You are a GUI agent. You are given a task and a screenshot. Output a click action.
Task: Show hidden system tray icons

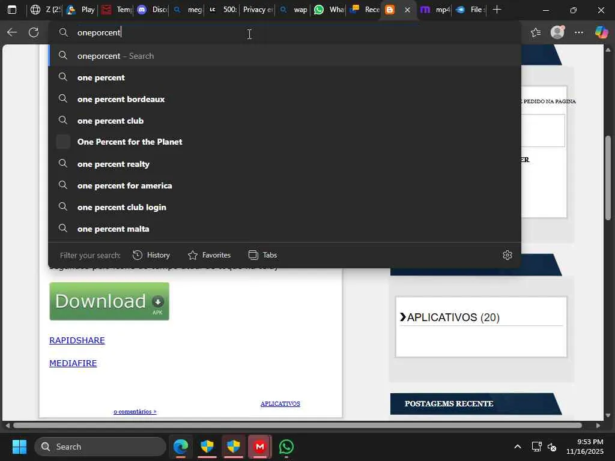point(518,447)
